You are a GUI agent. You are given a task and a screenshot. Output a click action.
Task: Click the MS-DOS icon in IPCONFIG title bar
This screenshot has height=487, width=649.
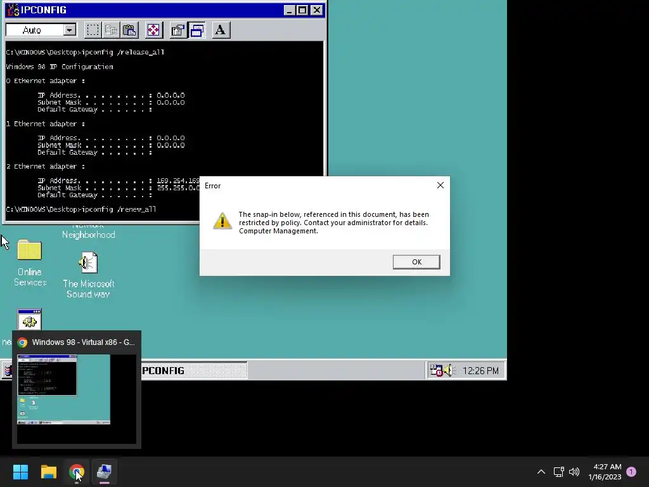[13, 10]
